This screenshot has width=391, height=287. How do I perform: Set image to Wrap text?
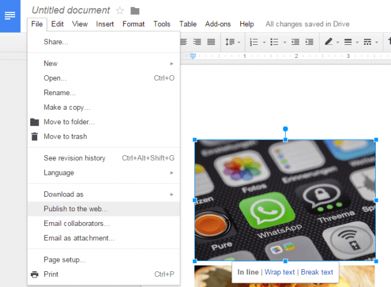click(279, 272)
